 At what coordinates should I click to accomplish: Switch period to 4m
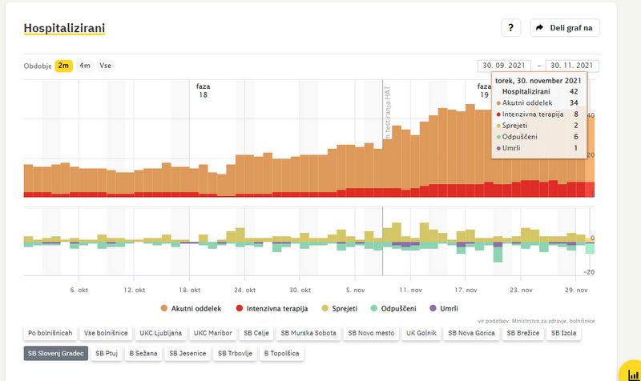85,66
